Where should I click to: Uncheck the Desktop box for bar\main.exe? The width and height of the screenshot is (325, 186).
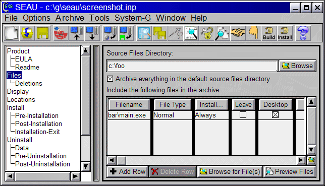point(275,115)
